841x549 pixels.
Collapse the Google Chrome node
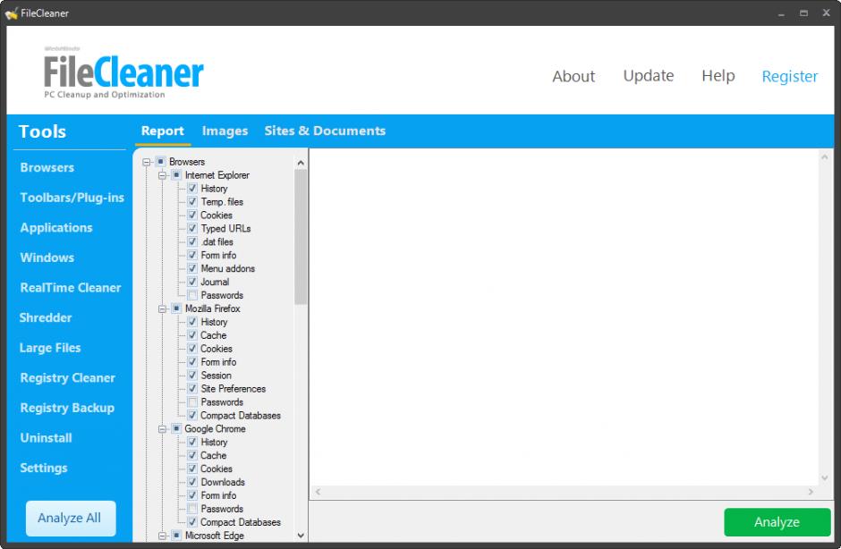[163, 429]
